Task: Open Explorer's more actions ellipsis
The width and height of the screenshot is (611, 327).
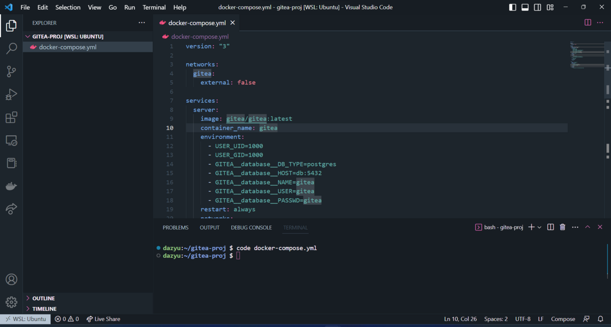Action: coord(142,23)
